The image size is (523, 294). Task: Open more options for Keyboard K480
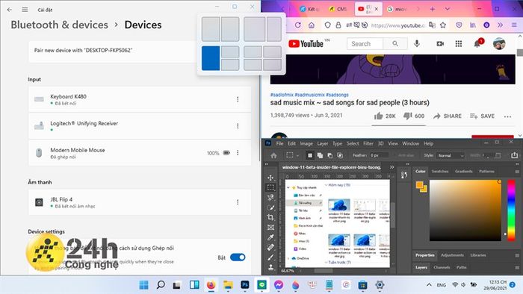tap(238, 99)
